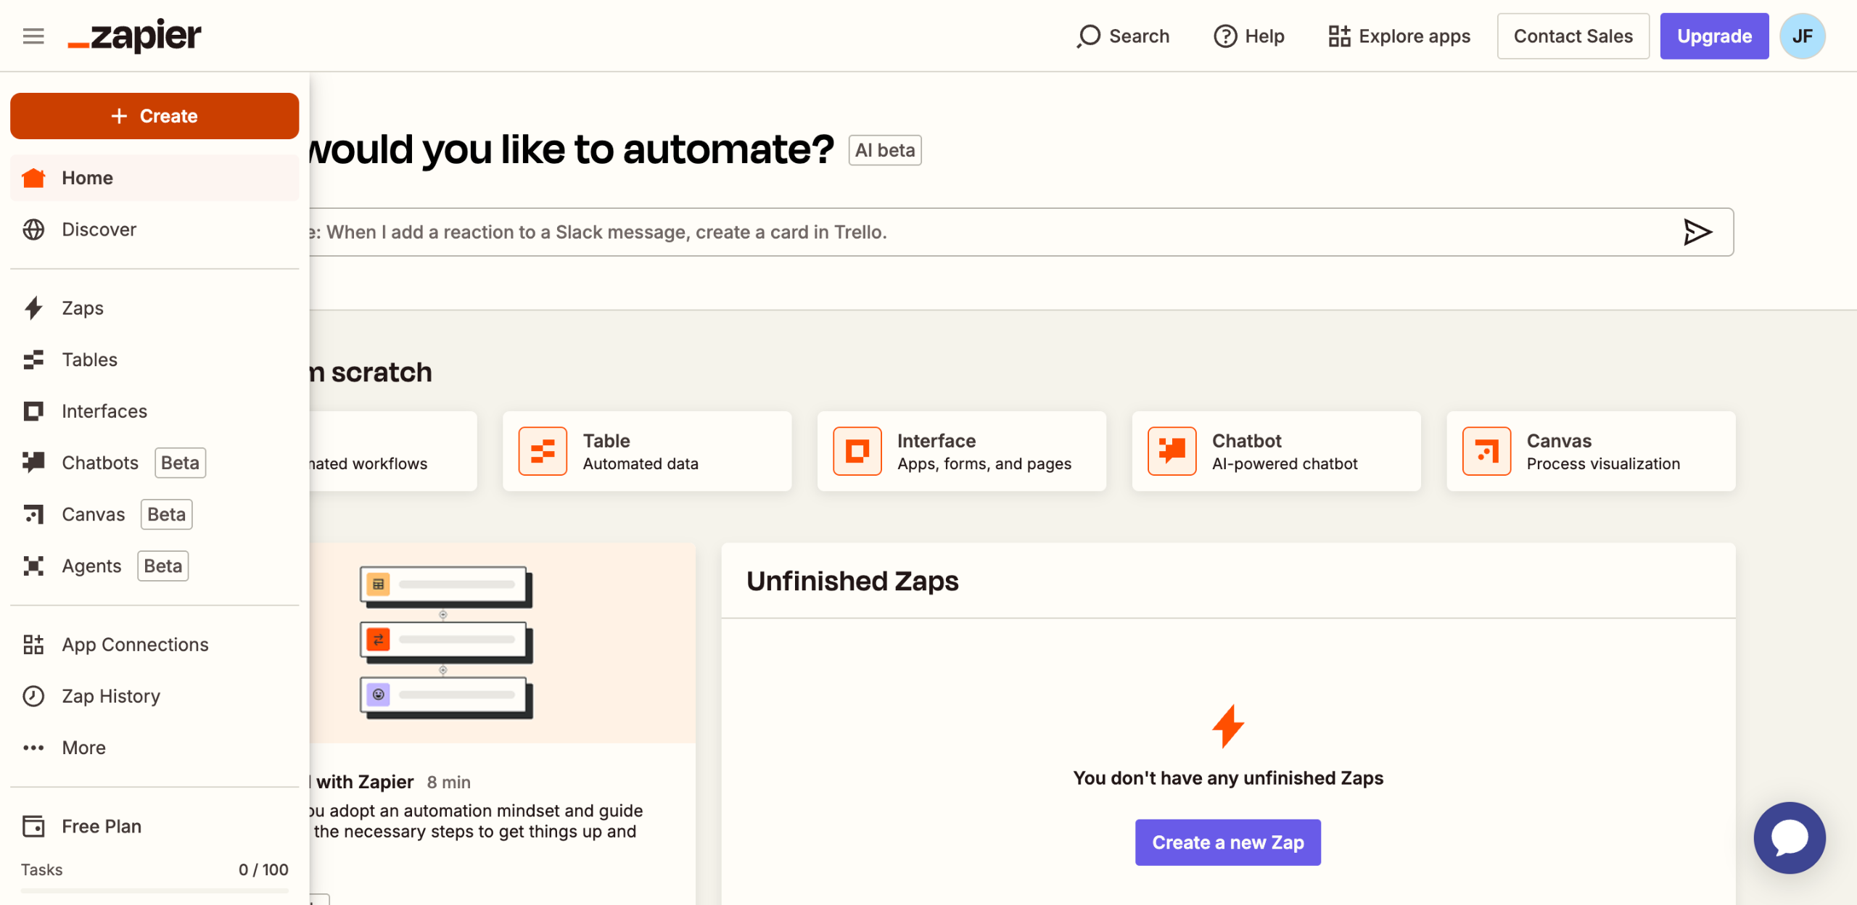Go to Home in the sidebar

(87, 178)
